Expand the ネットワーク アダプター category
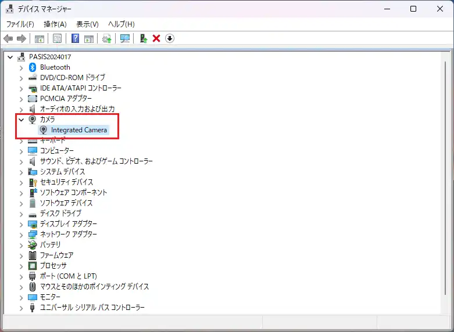This screenshot has width=454, height=332. coord(21,234)
